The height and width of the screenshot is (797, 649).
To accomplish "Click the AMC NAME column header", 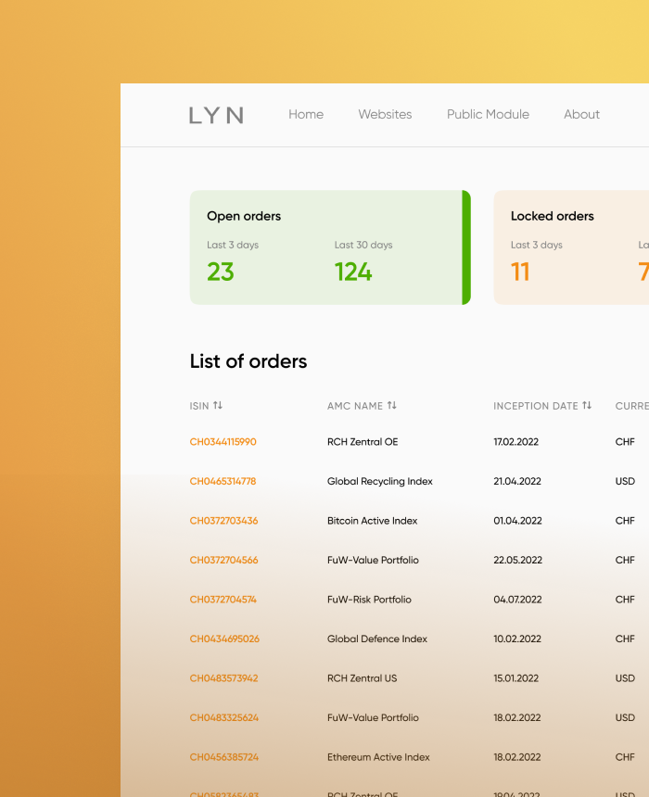I will pyautogui.click(x=355, y=406).
